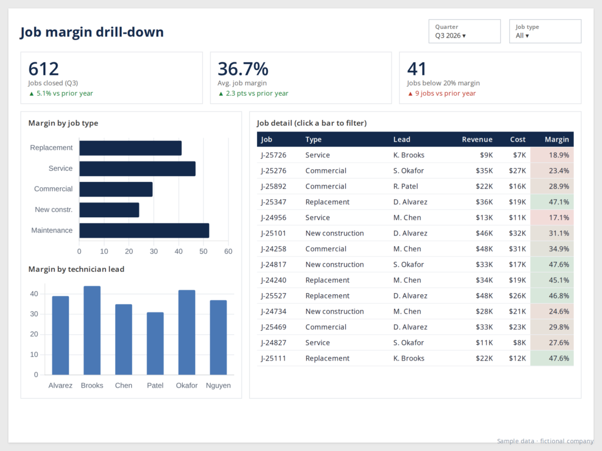Screen dimensions: 602x451
Task: Click the 17.1% margin cell
Action: (552, 218)
